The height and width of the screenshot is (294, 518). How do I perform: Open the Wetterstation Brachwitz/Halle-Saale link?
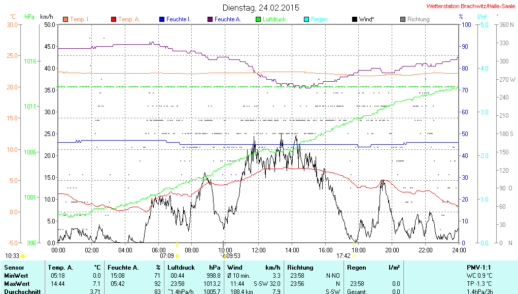pos(471,7)
